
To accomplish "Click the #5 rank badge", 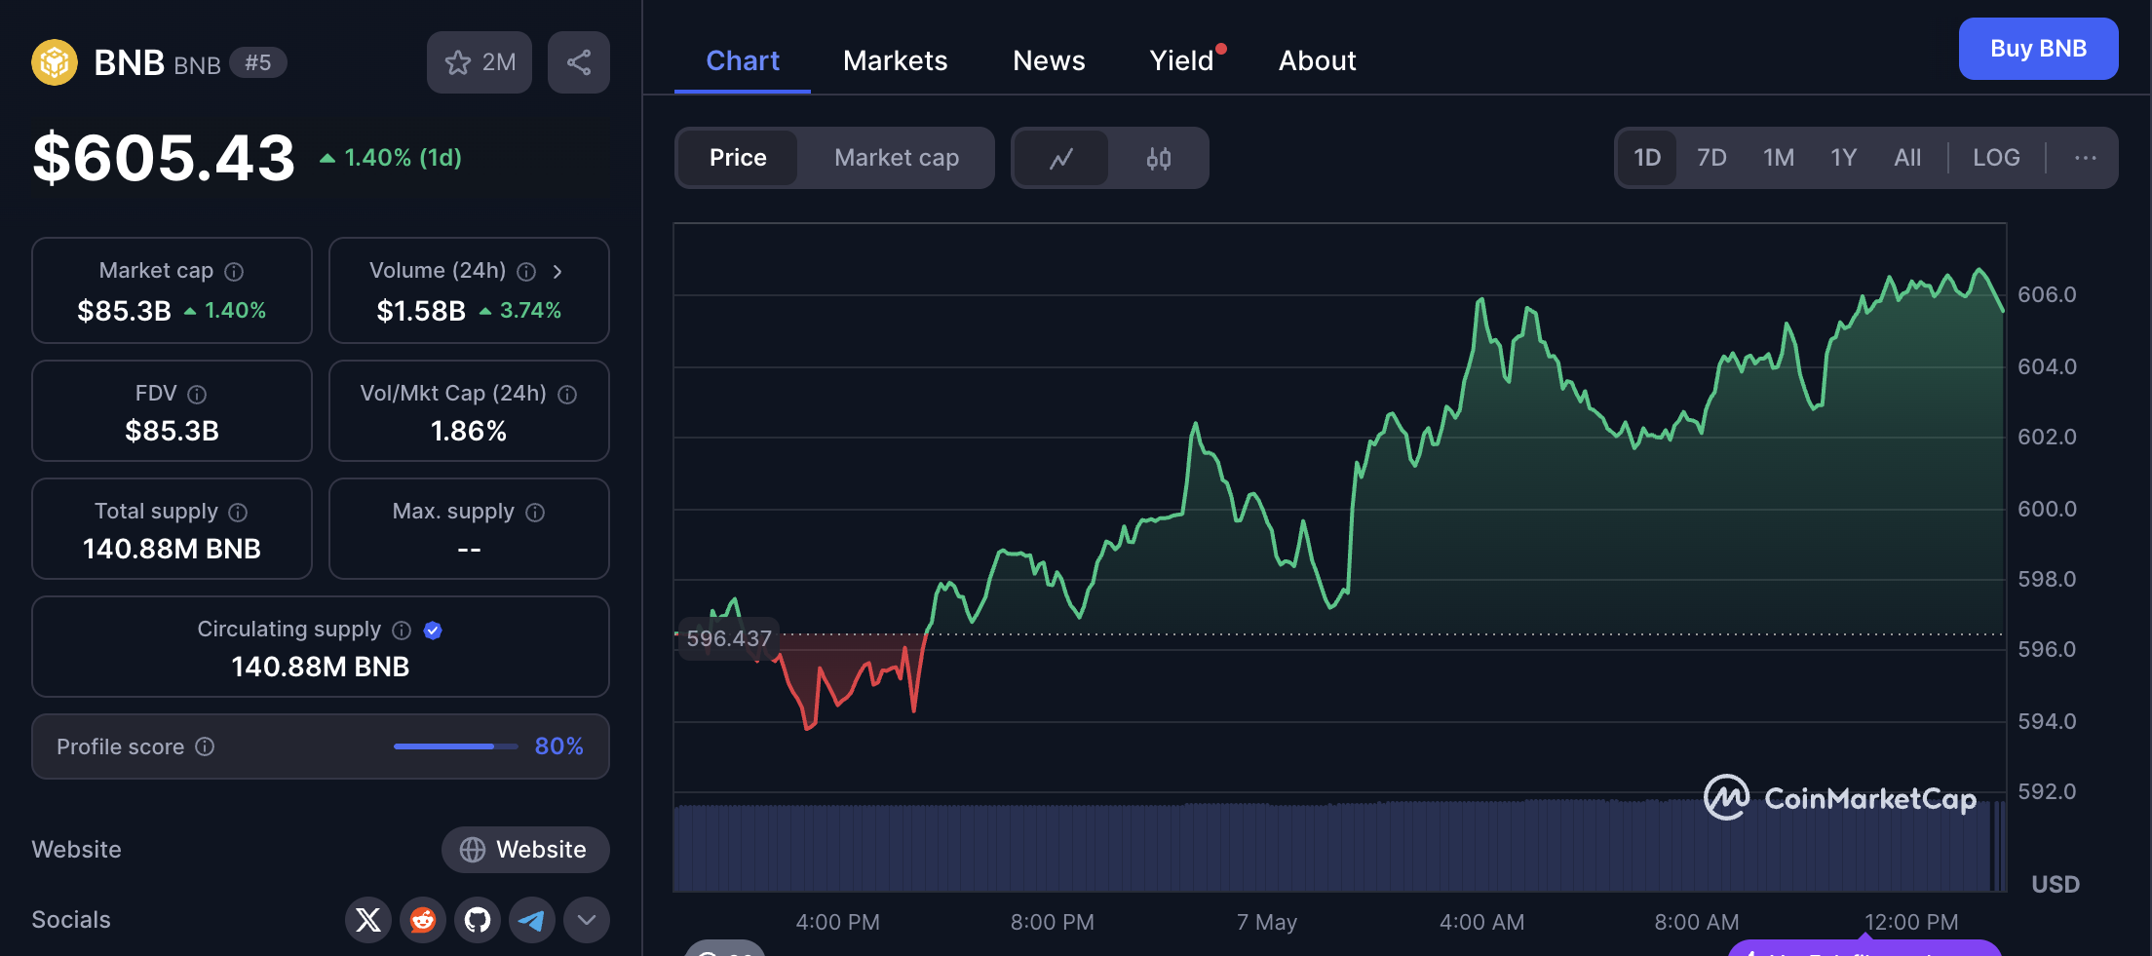I will 258,62.
